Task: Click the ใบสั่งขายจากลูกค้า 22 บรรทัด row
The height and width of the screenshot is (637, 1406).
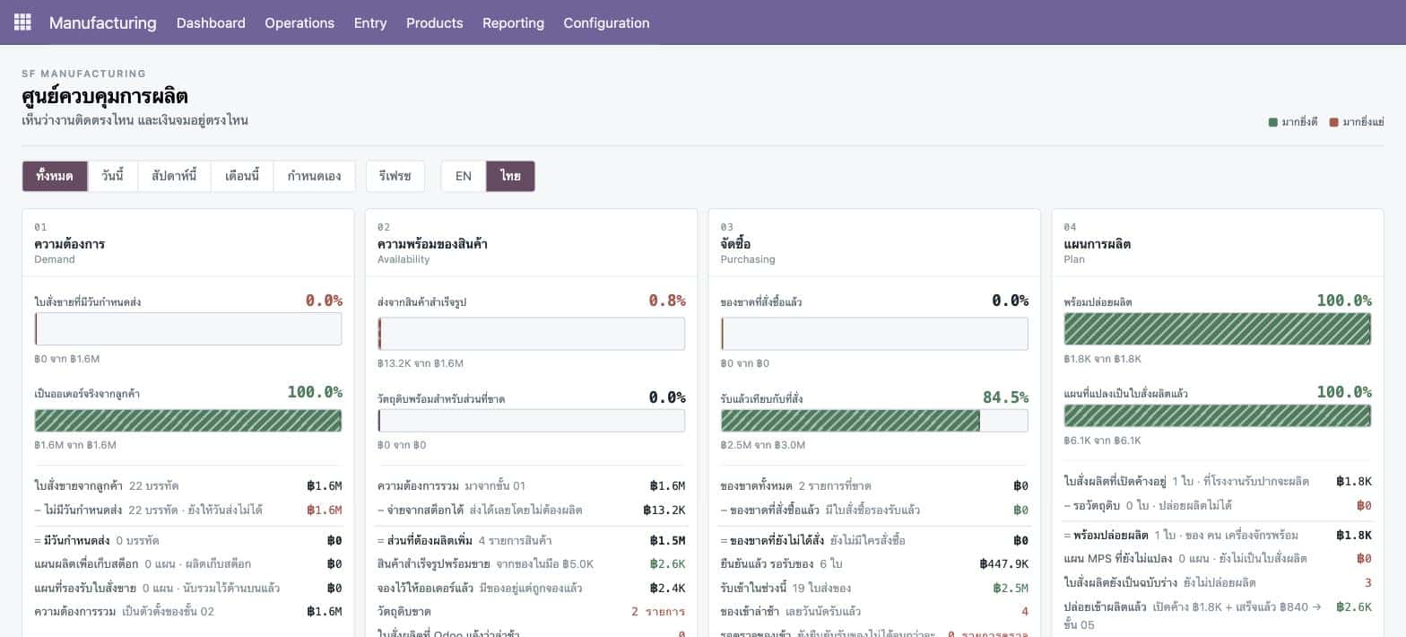Action: 188,486
